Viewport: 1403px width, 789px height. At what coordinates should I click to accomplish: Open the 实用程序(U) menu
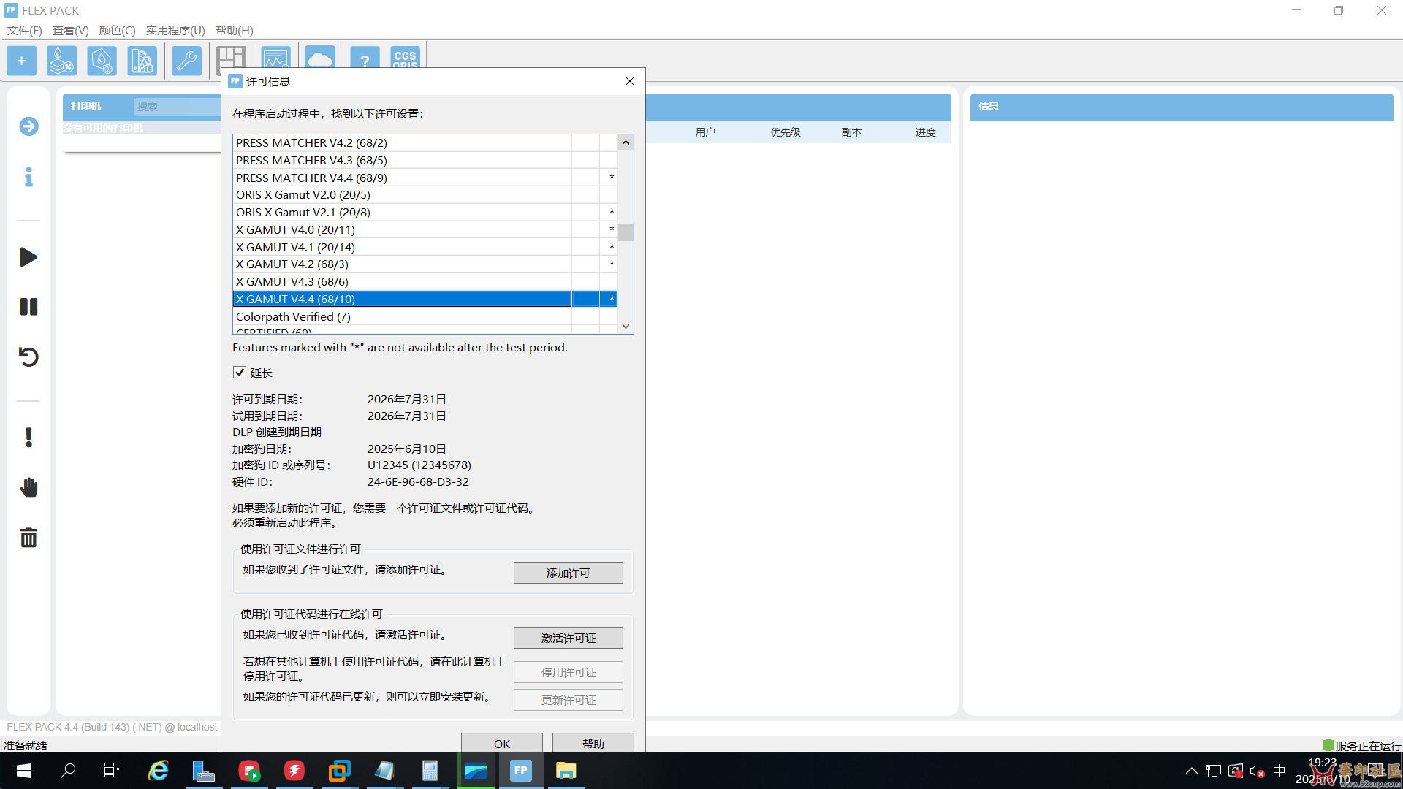[x=175, y=30]
